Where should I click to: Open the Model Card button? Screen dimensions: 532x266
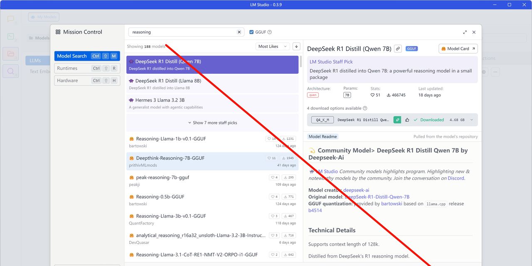tap(458, 49)
